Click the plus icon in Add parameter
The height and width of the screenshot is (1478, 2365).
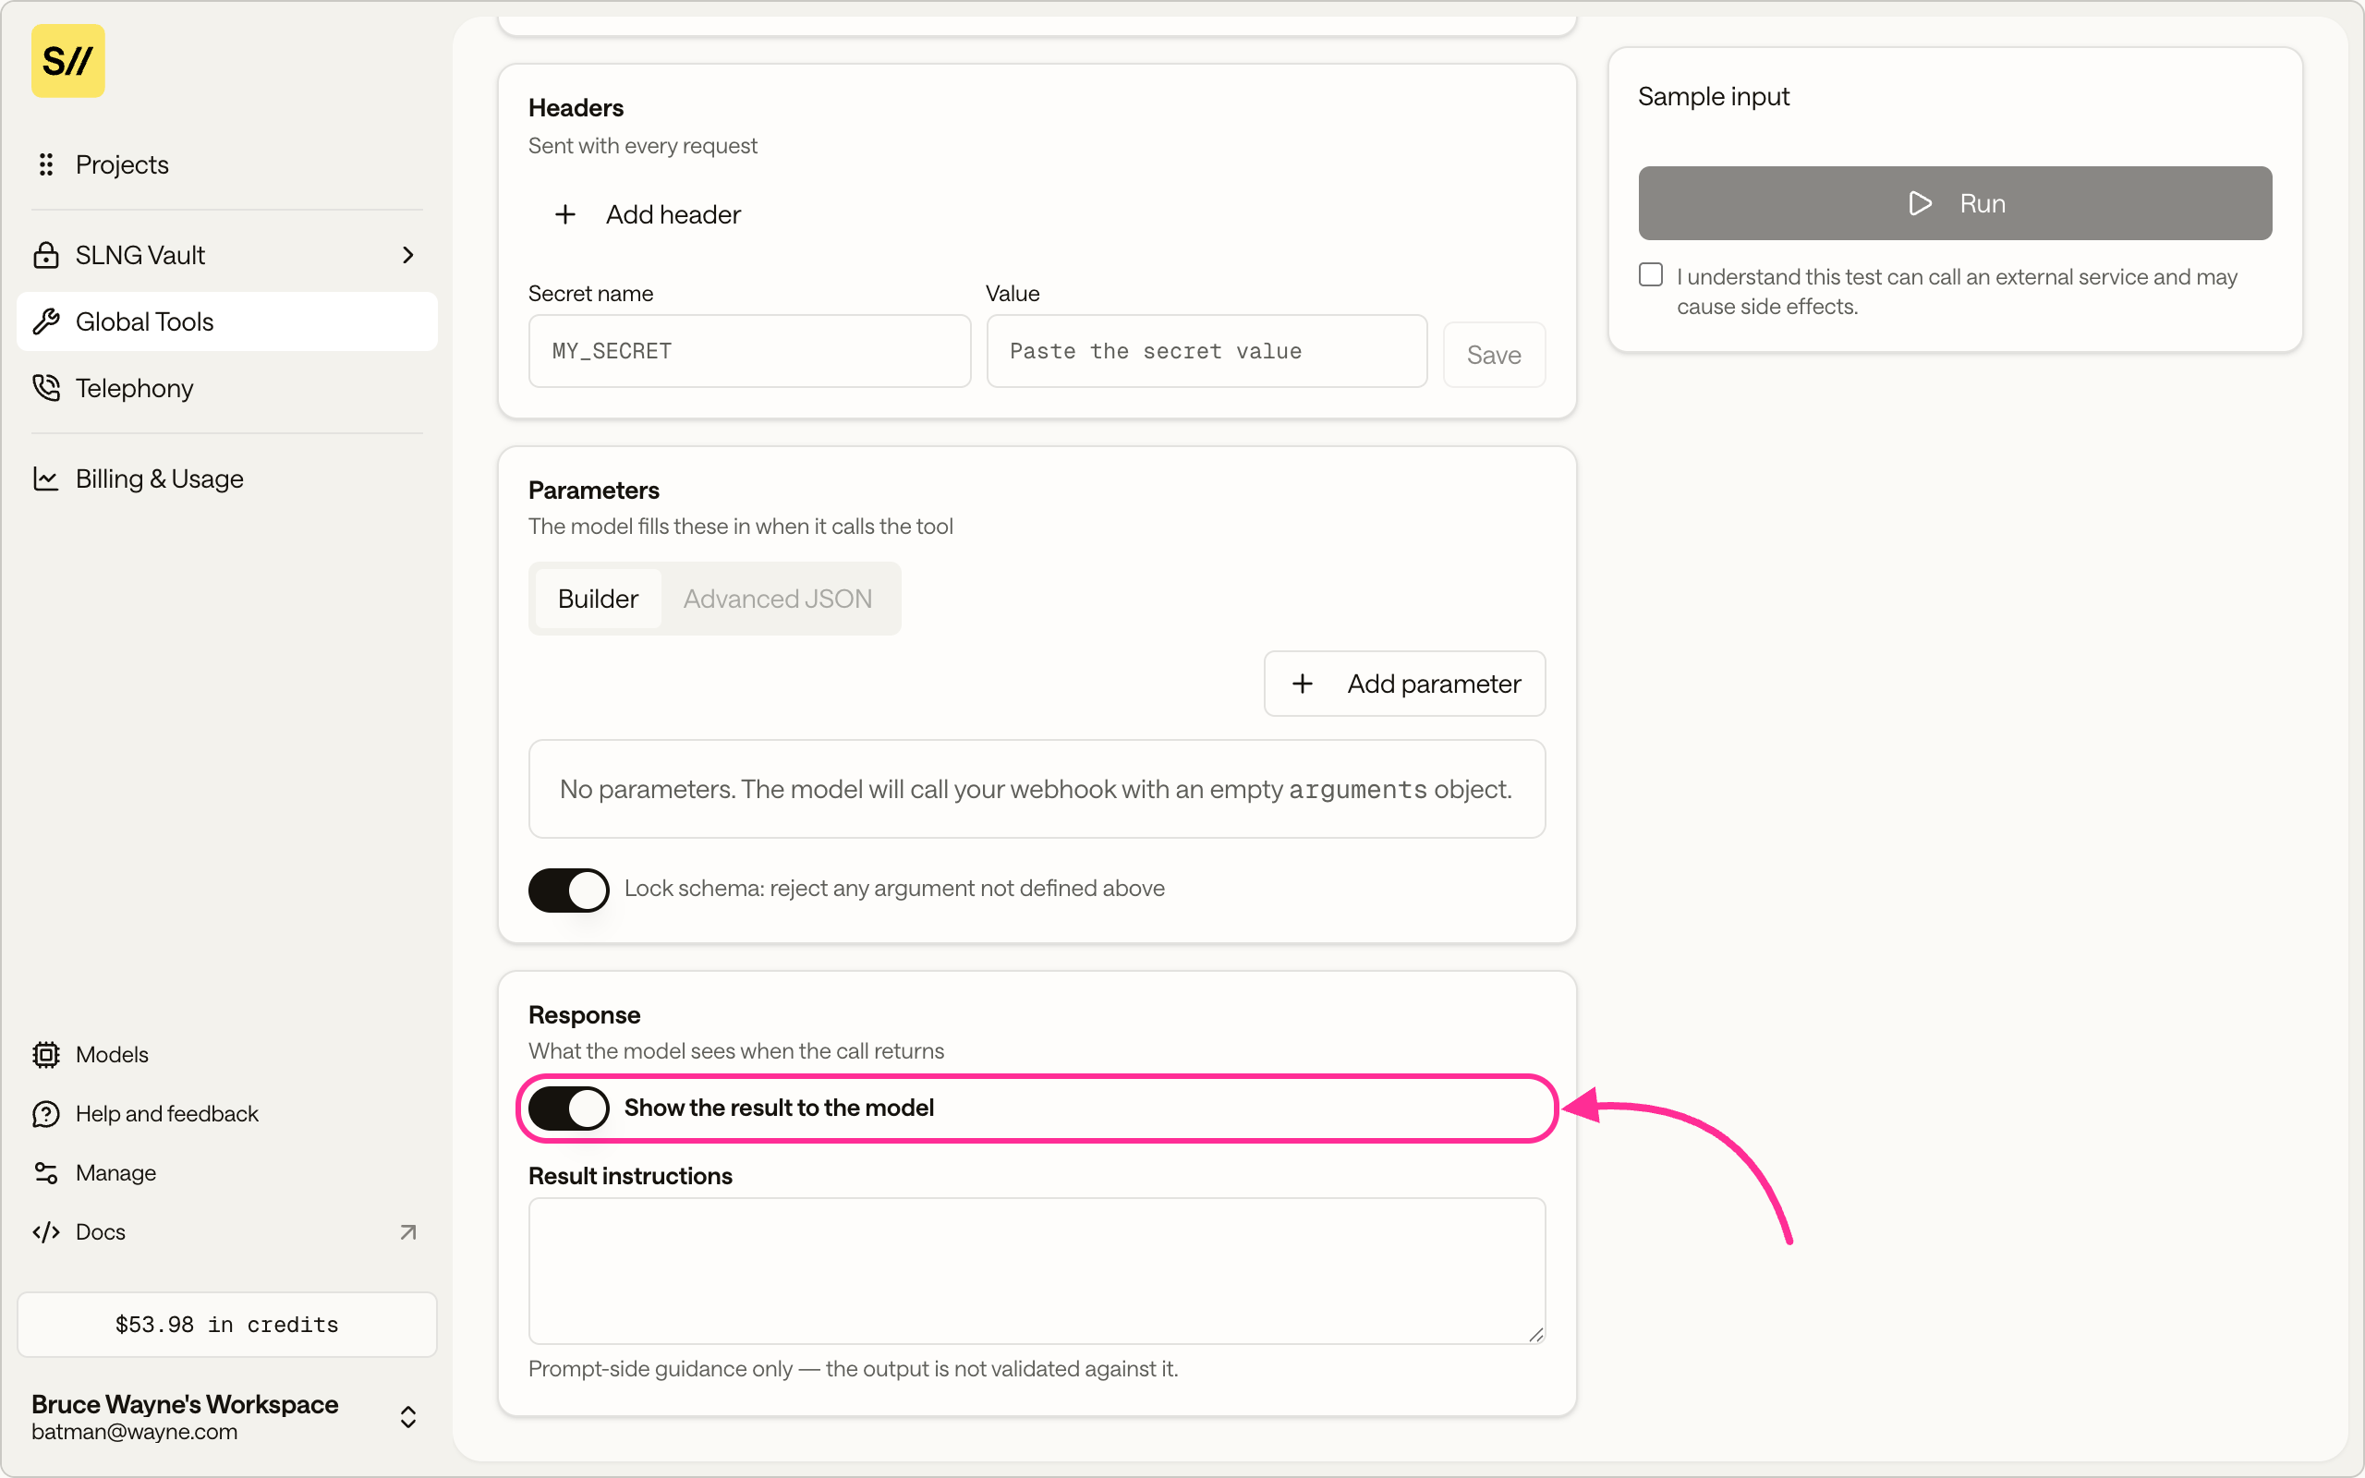tap(1303, 684)
